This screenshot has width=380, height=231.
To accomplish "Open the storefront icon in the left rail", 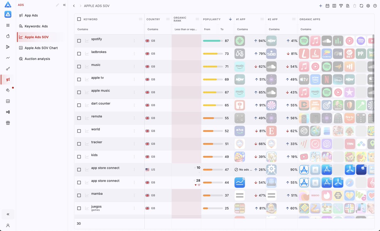I will tap(8, 123).
